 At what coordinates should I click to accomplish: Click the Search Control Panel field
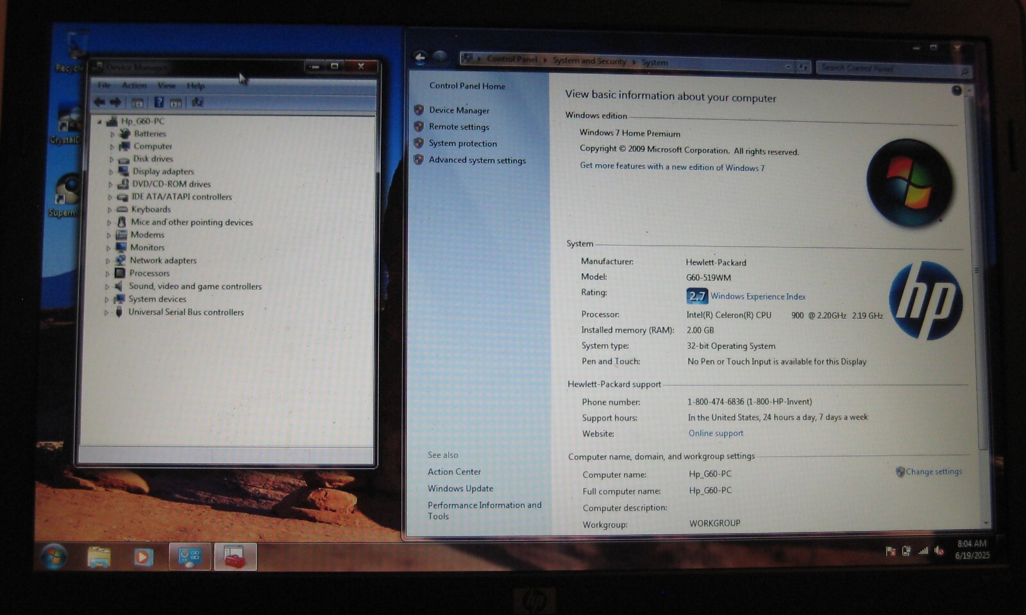[x=893, y=68]
